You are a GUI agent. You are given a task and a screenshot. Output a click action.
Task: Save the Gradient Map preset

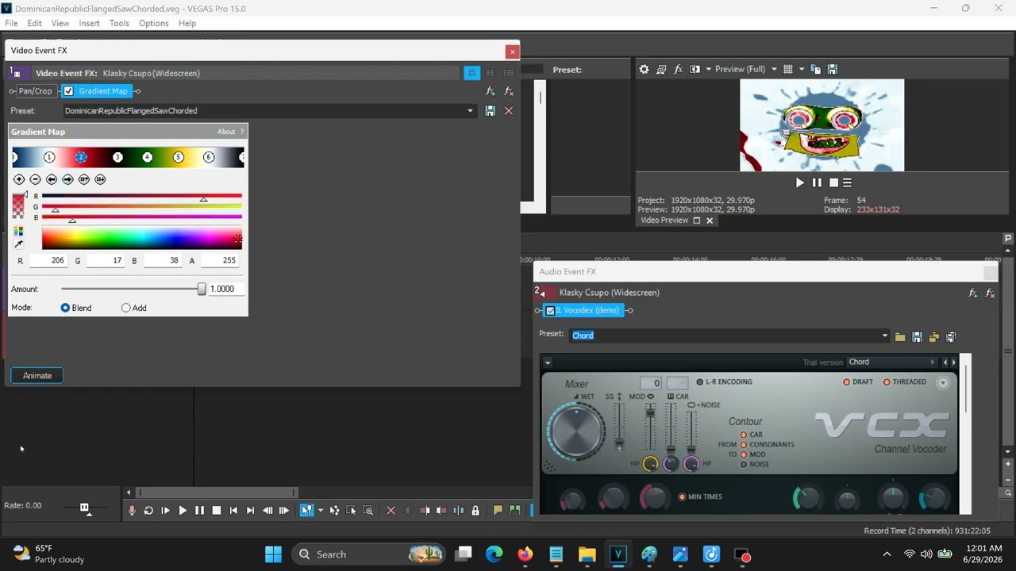tap(490, 111)
